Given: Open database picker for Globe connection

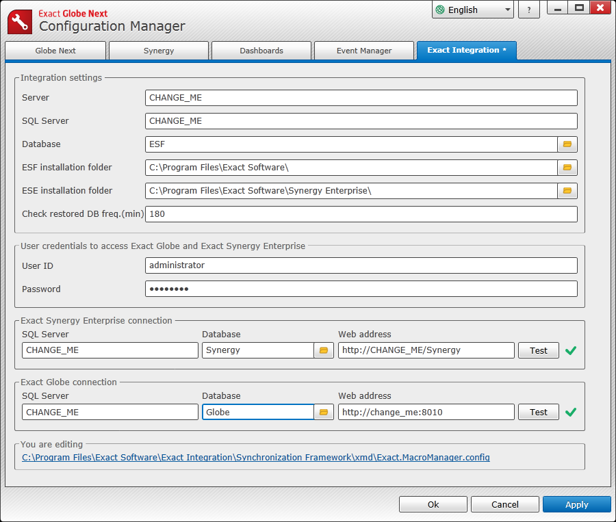Looking at the screenshot, I should (x=323, y=412).
